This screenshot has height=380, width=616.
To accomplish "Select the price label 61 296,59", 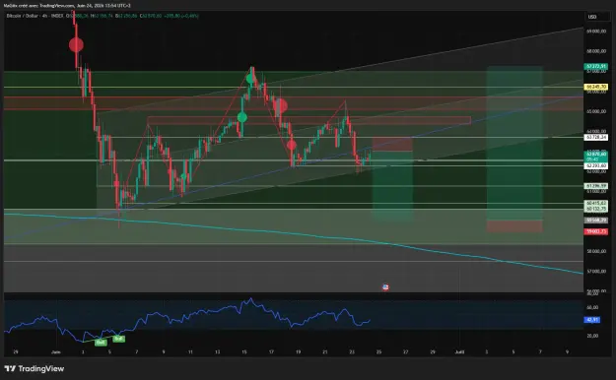I will 595,186.
